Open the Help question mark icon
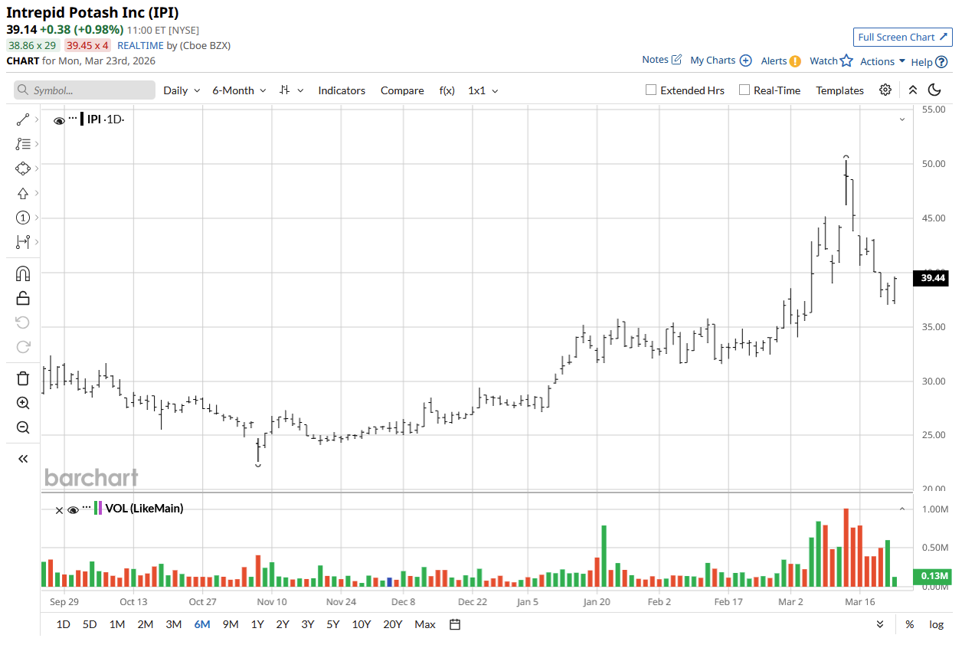Image resolution: width=962 pixels, height=648 pixels. tap(941, 62)
